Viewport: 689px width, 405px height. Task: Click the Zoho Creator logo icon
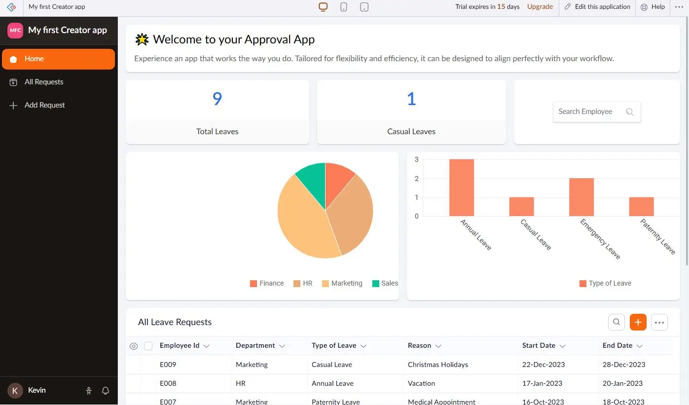[x=11, y=7]
